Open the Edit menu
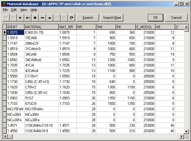The width and height of the screenshot is (191, 141). [14, 10]
